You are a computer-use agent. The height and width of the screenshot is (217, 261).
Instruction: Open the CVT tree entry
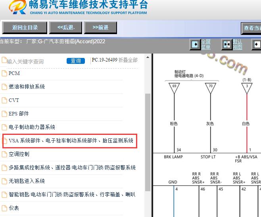(x=14, y=100)
